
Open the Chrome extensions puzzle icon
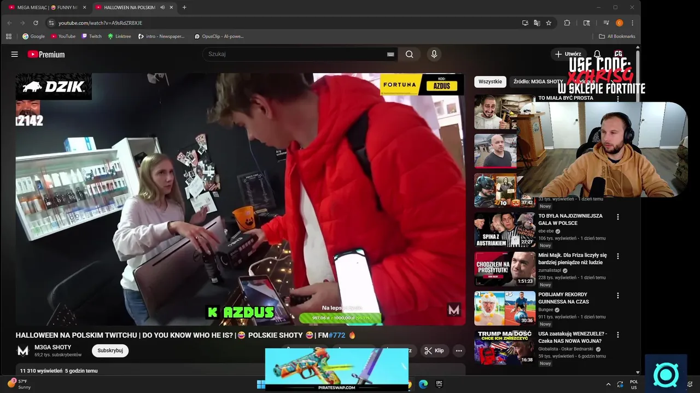[567, 23]
